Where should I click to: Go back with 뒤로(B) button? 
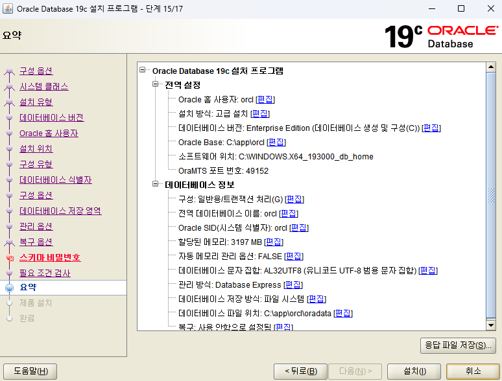[x=301, y=371]
